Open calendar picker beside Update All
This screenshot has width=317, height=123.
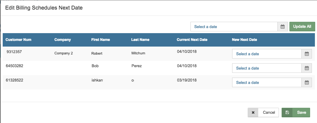point(283,27)
